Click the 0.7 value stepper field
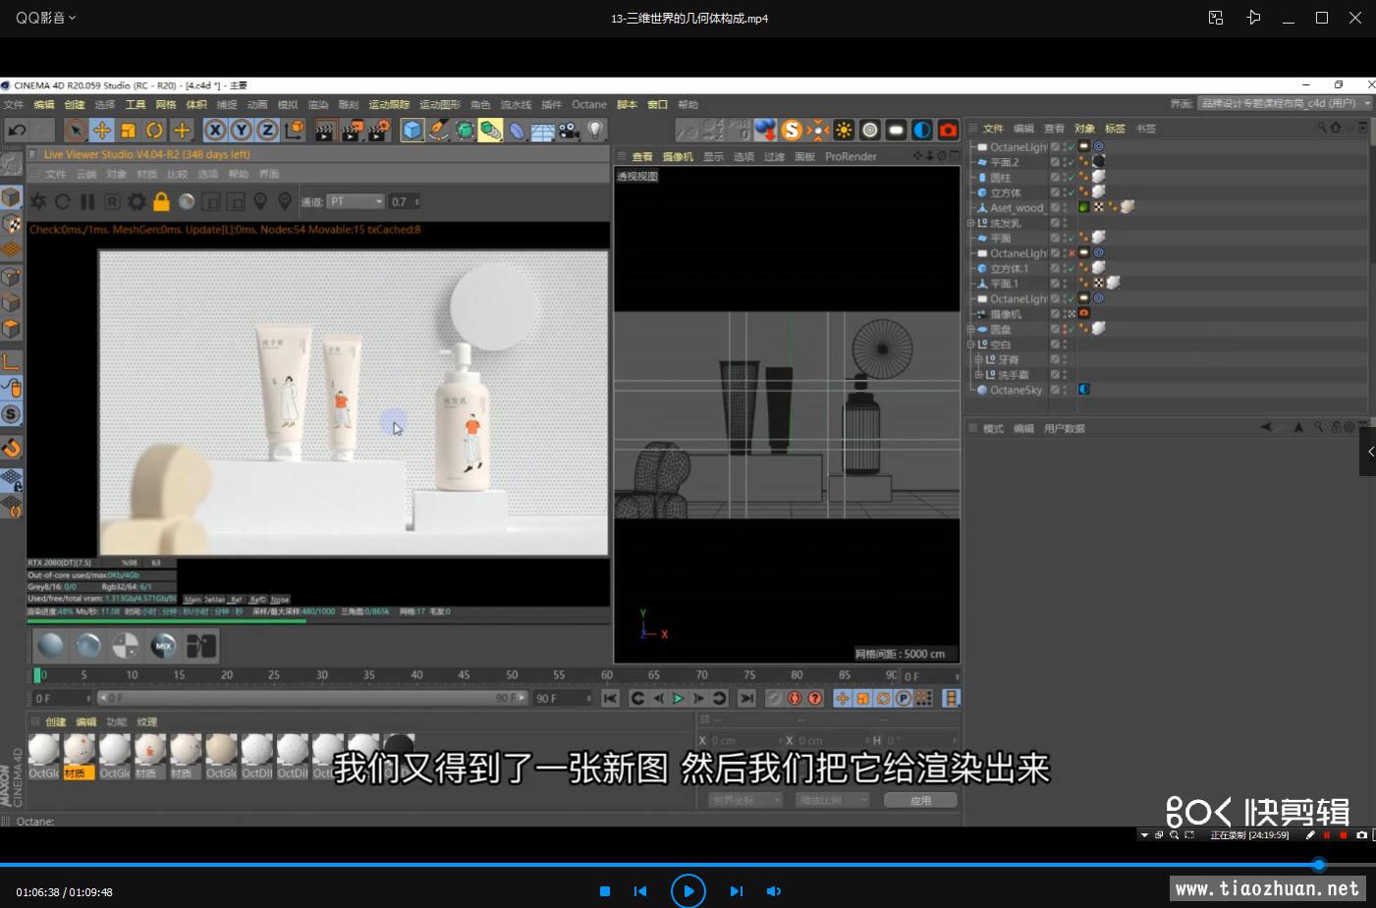The image size is (1376, 908). point(405,201)
